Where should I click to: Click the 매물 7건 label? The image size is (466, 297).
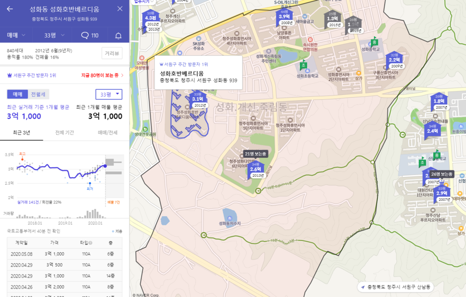point(114,202)
